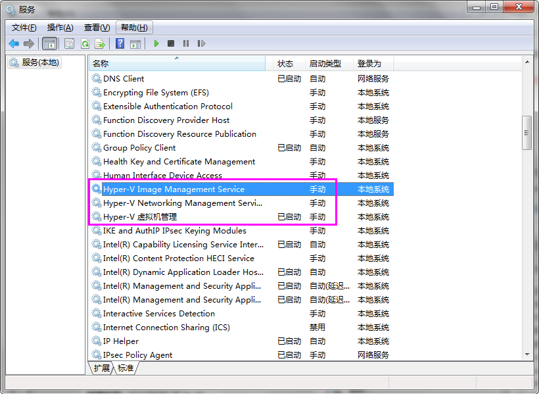Click the restart service icon
Viewport: 539px width, 394px height.
(x=201, y=43)
